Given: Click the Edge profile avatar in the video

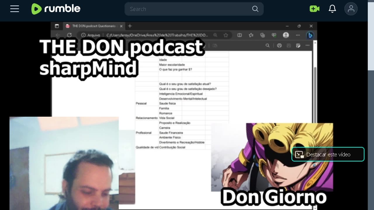Looking at the screenshot, I should (286, 35).
